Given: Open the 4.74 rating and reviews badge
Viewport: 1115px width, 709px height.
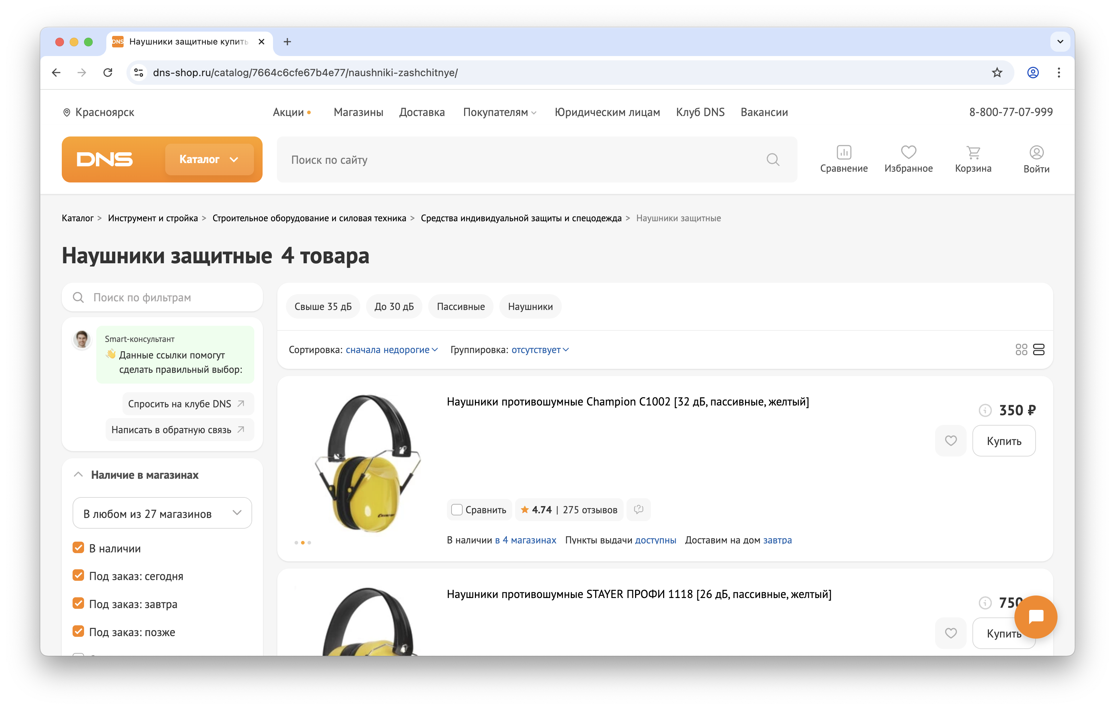Looking at the screenshot, I should (x=568, y=509).
